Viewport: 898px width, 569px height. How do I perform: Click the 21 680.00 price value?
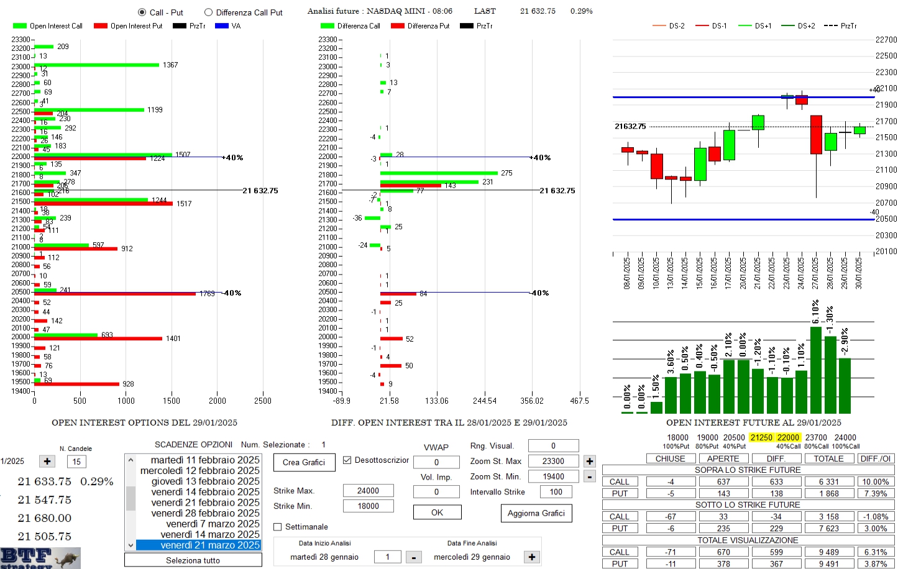pos(44,518)
